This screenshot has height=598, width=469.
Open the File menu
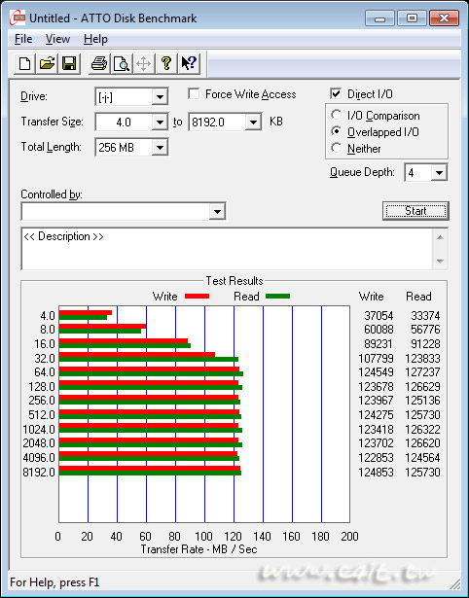23,39
